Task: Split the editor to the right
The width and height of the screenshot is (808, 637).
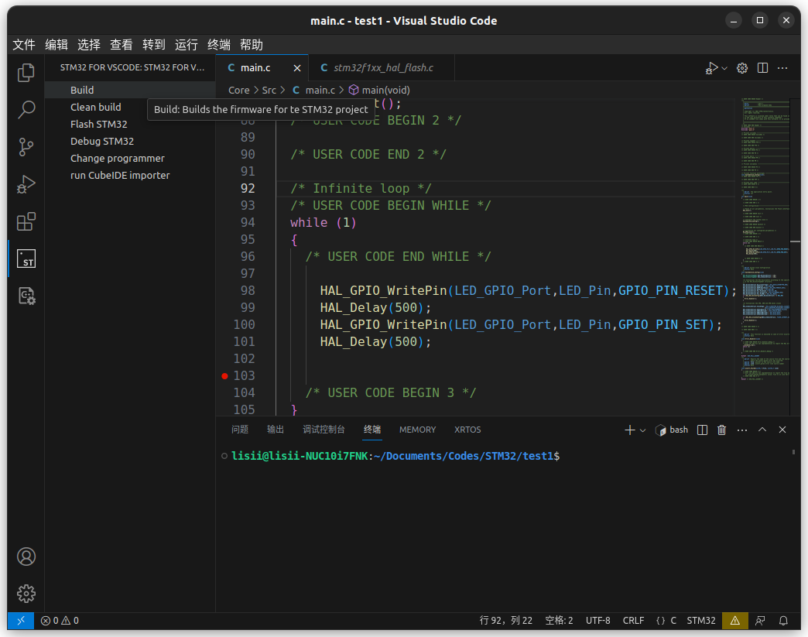Action: 762,68
